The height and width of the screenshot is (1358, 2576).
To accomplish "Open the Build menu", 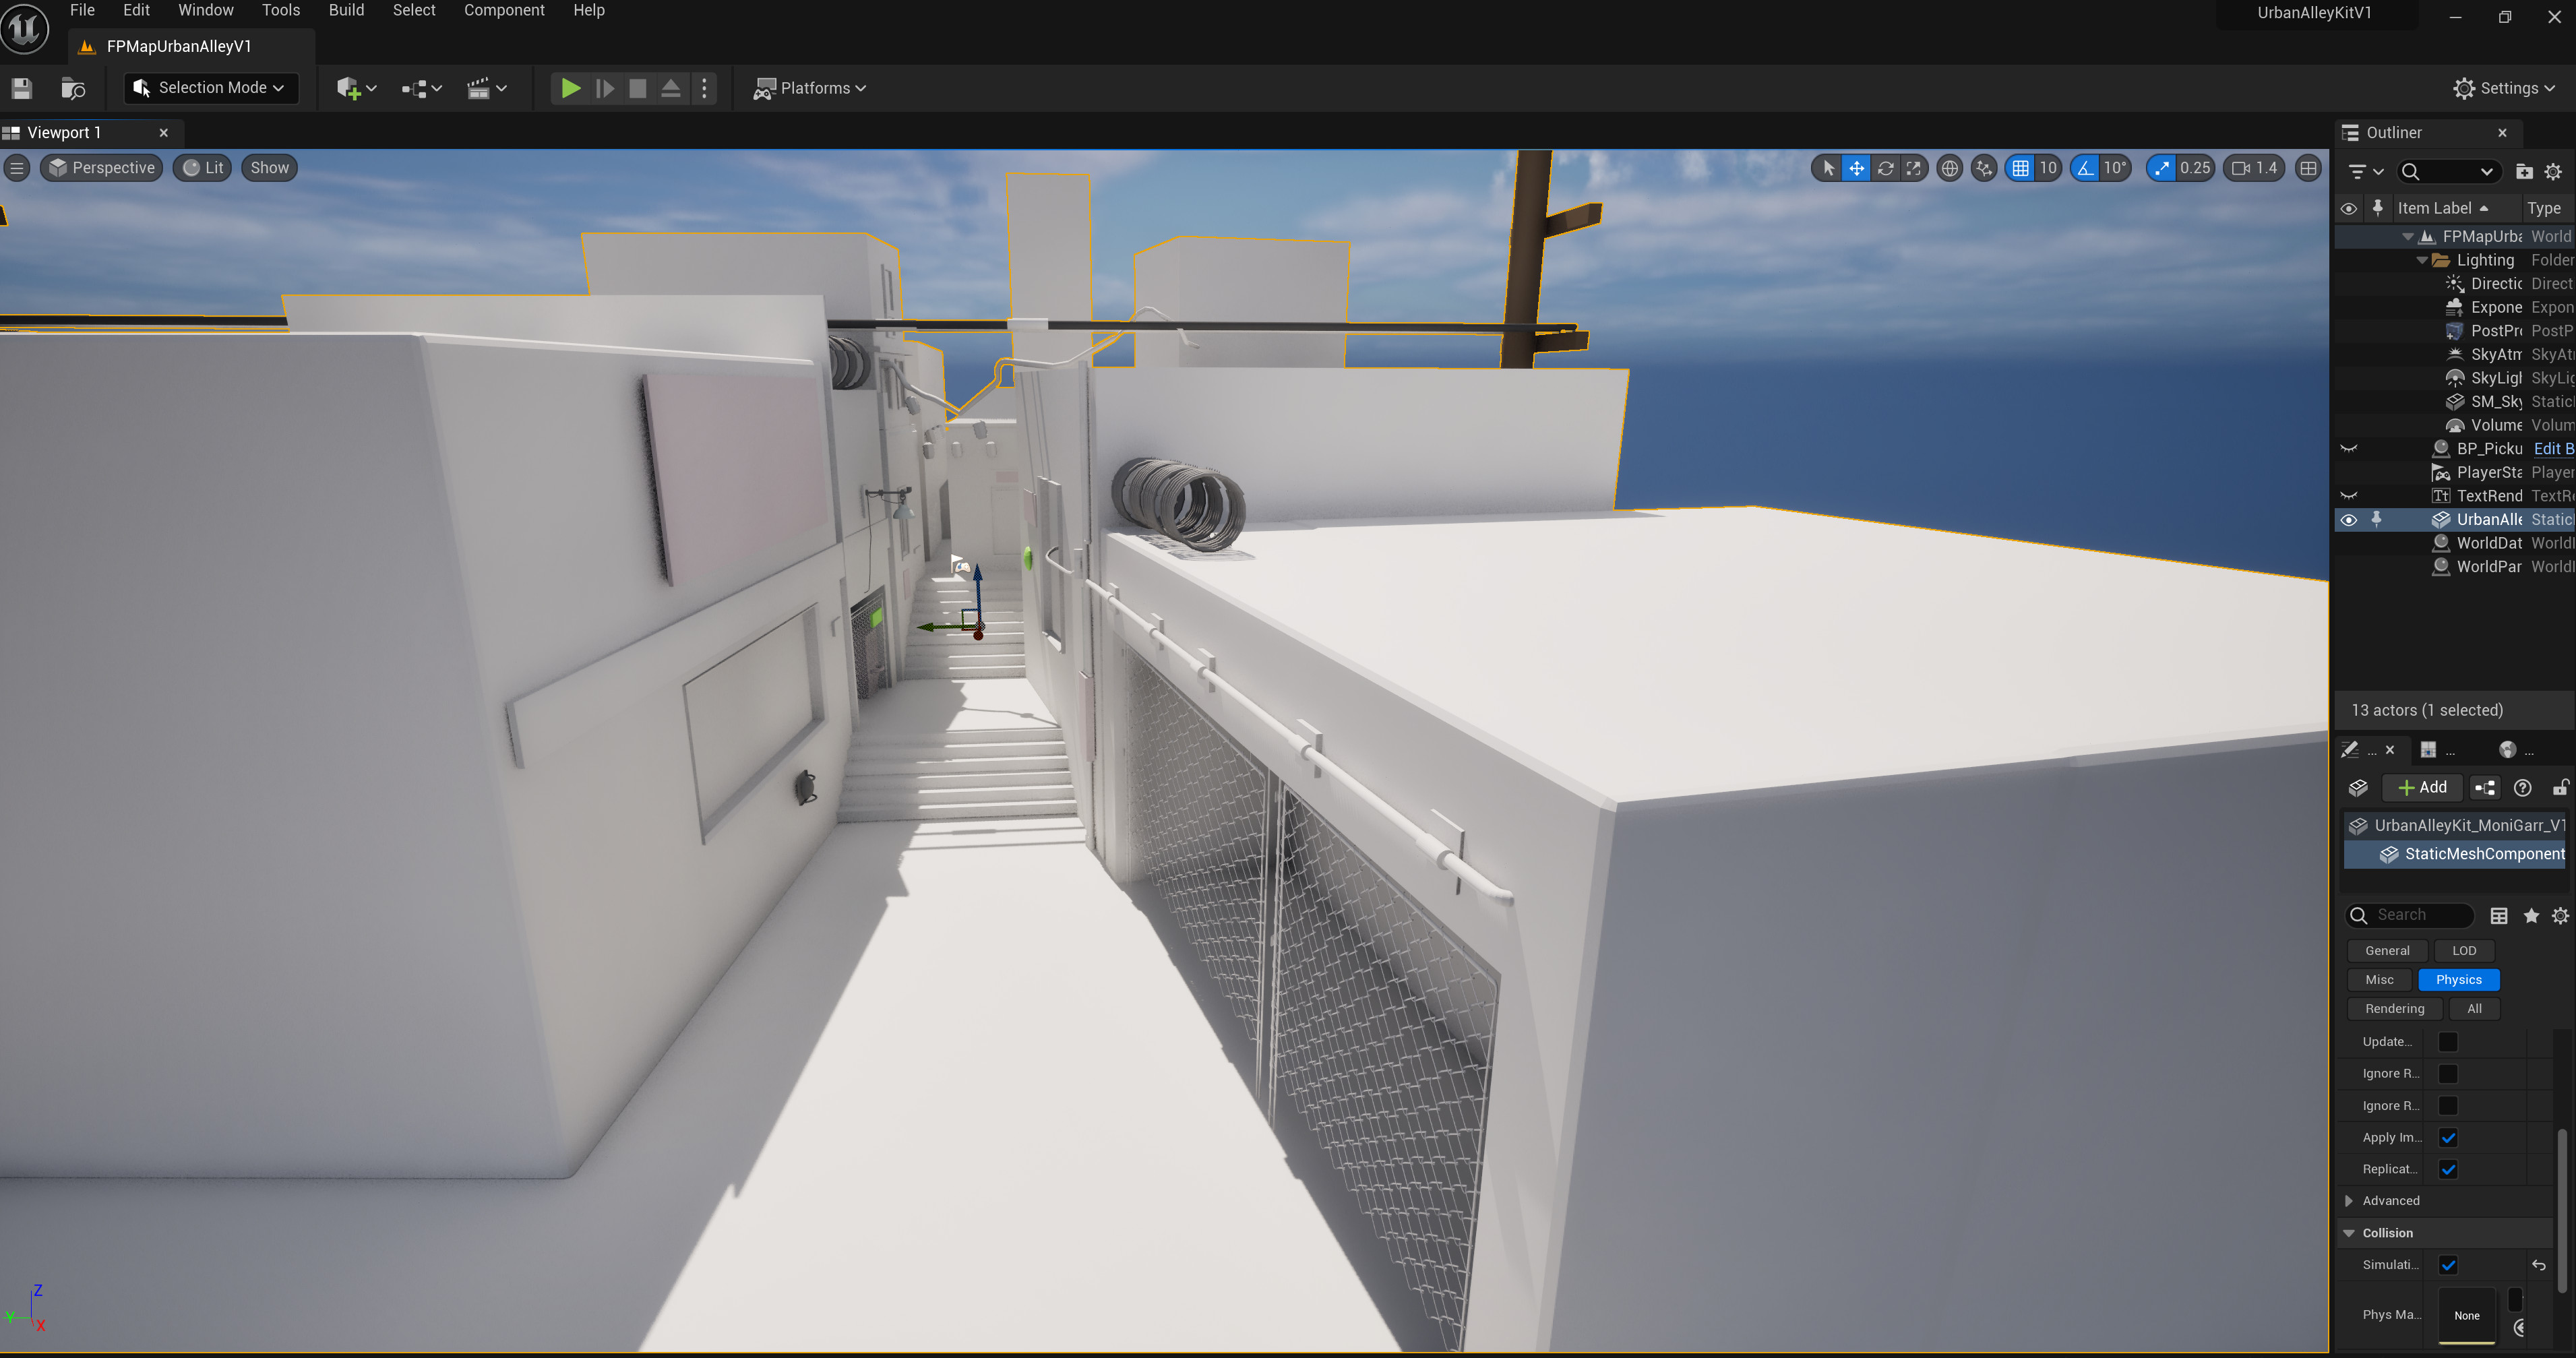I will point(346,10).
